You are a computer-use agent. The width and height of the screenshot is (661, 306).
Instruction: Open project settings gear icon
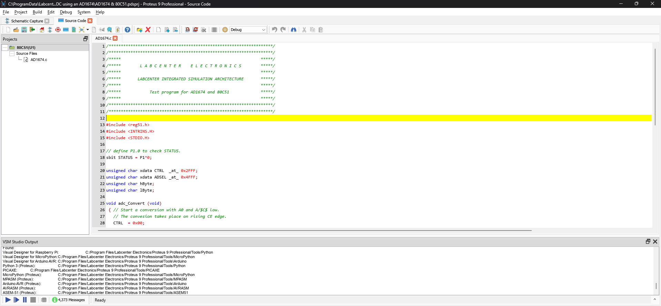click(225, 30)
